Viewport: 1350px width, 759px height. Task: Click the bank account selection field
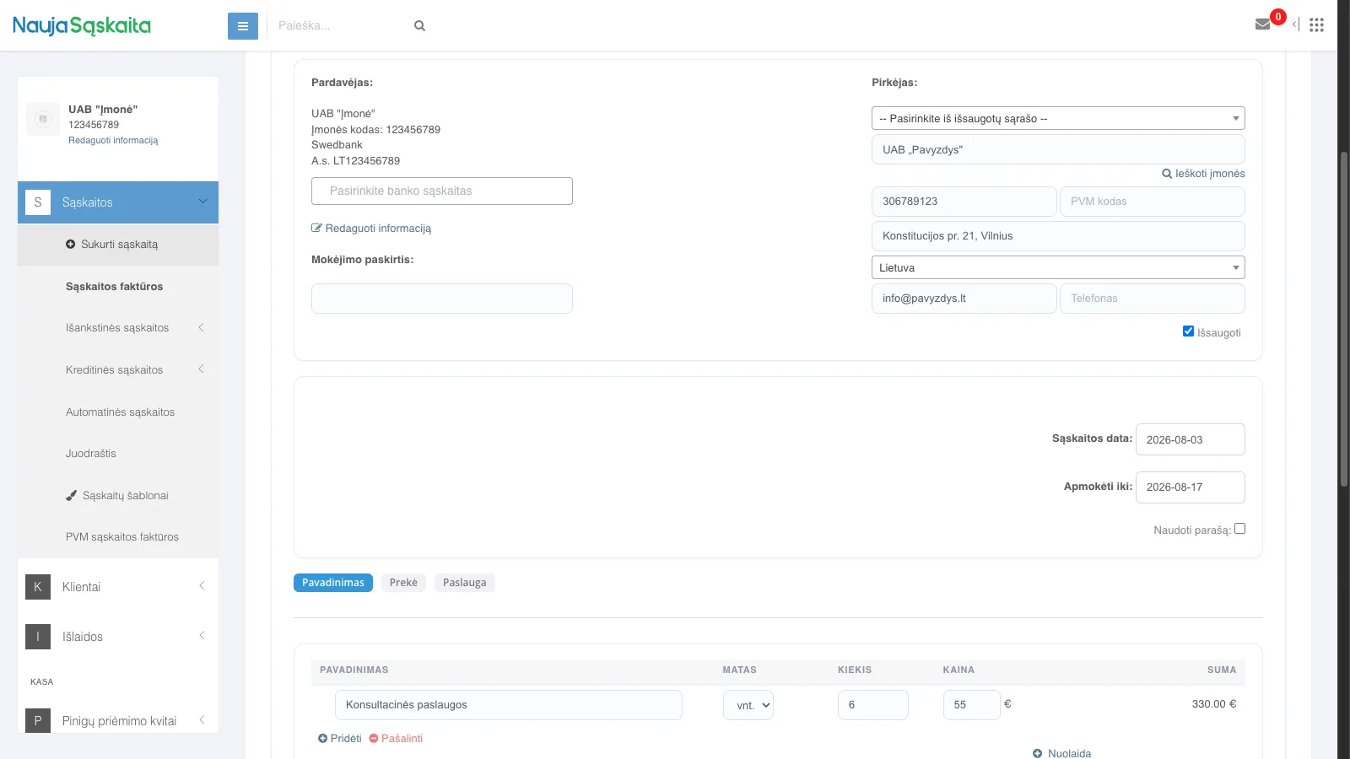(x=442, y=191)
